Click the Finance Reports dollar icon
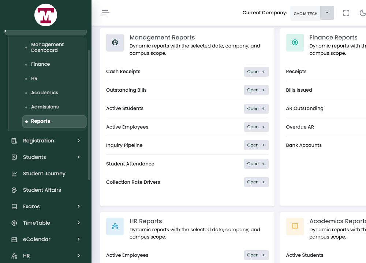 pyautogui.click(x=295, y=43)
